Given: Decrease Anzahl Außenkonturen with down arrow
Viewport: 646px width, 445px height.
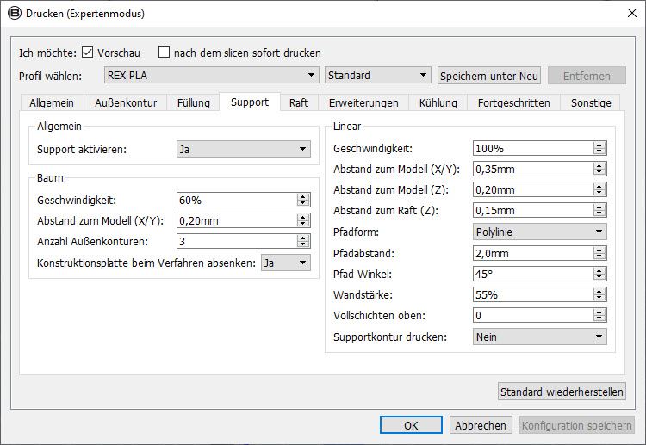Looking at the screenshot, I should point(303,244).
